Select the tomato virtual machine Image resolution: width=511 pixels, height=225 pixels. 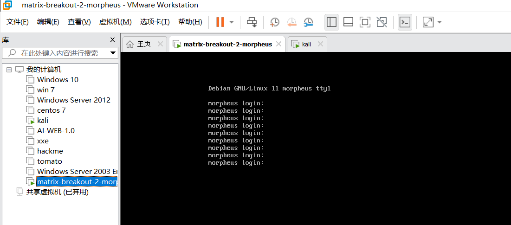coord(50,161)
